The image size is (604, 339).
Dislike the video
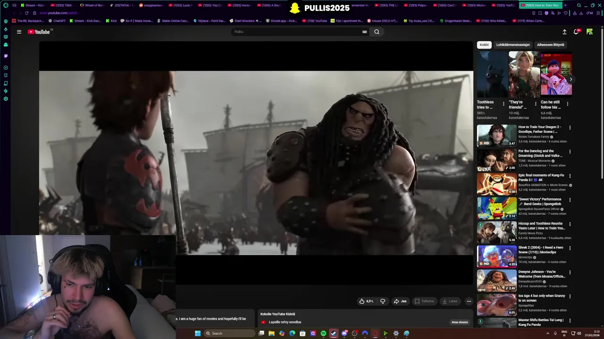[x=383, y=301]
